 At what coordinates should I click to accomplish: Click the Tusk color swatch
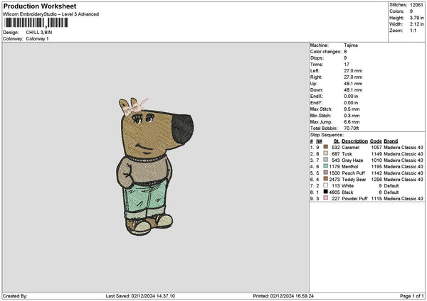(325, 153)
